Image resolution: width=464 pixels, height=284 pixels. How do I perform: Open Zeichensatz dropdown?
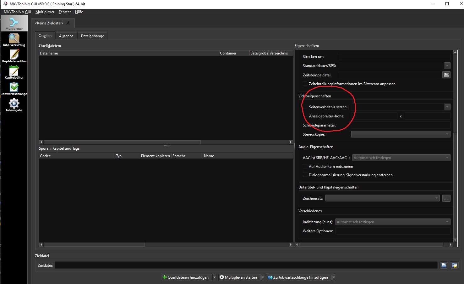click(x=383, y=198)
